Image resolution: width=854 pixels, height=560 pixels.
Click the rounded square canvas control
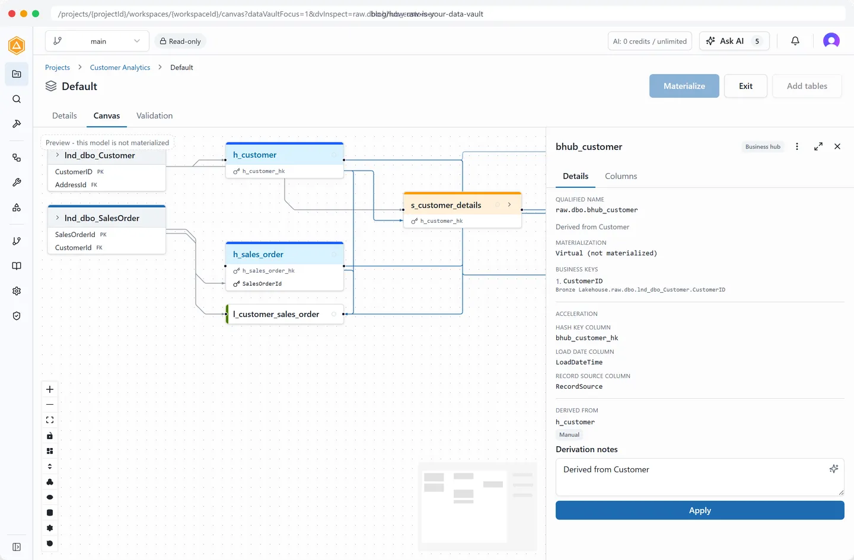click(50, 513)
